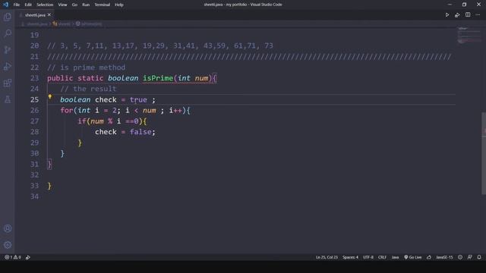Change the UTF-8 file encoding

[x=368, y=257]
